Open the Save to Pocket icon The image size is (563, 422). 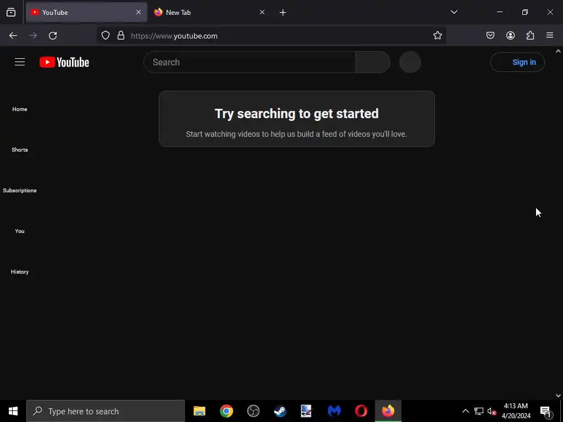pos(490,35)
